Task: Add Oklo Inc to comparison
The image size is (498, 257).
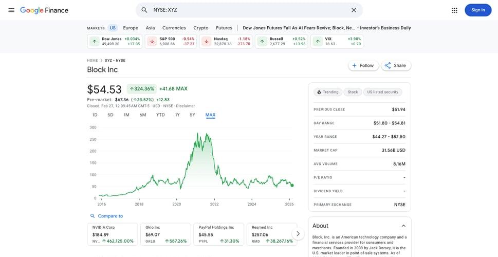Action: [x=165, y=234]
